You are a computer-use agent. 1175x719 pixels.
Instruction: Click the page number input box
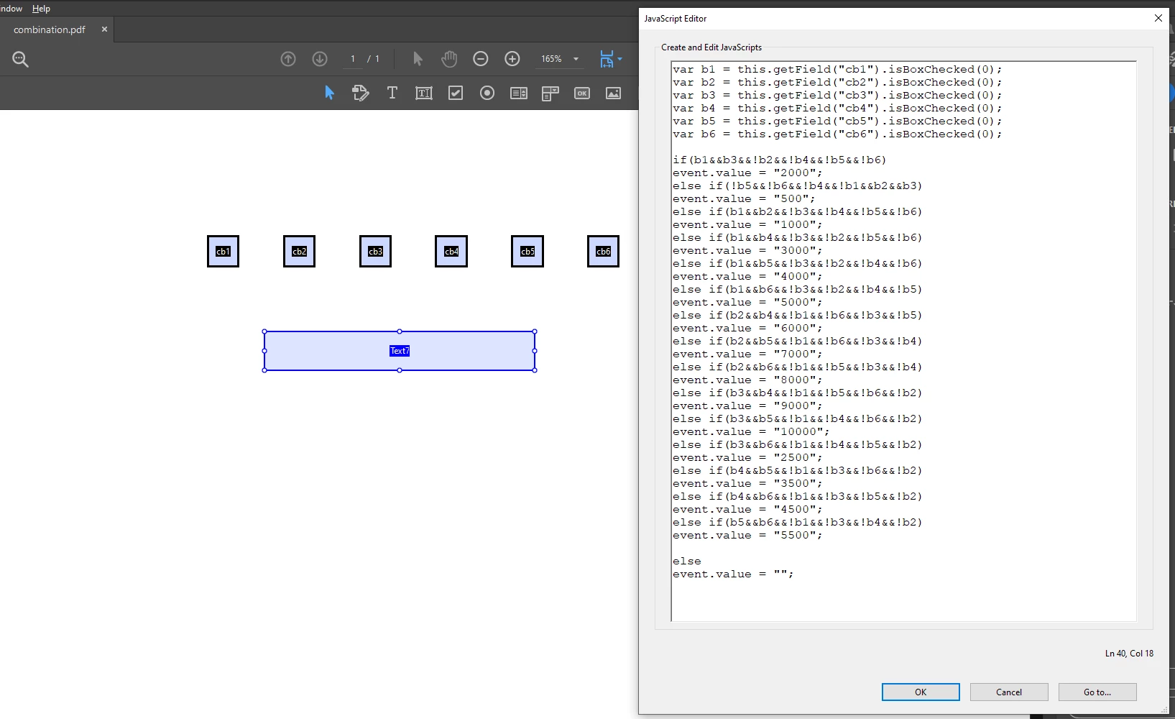click(x=353, y=59)
